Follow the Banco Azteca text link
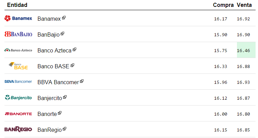The height and width of the screenshot is (138, 258). tap(54, 50)
